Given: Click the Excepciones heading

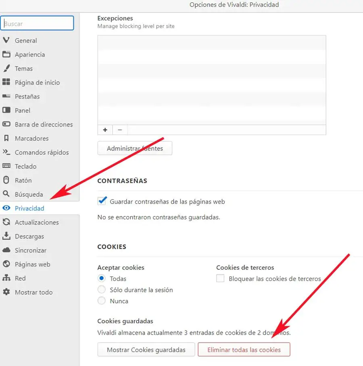Looking at the screenshot, I should 115,18.
